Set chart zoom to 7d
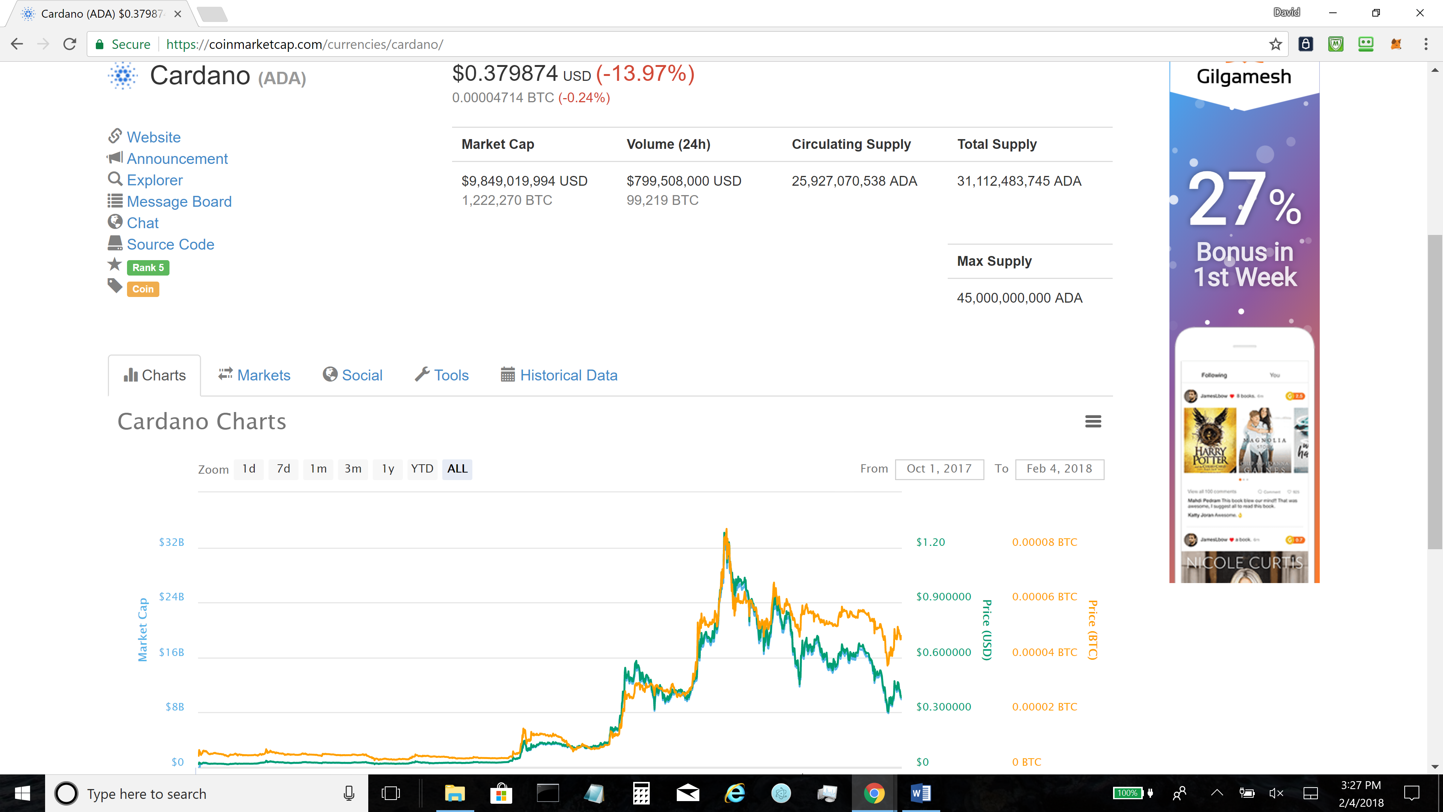The width and height of the screenshot is (1443, 812). click(283, 469)
